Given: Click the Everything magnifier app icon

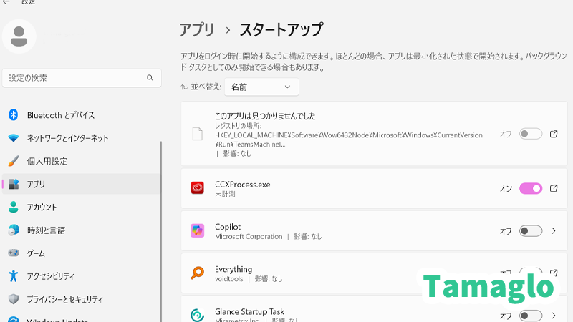Looking at the screenshot, I should coord(198,273).
